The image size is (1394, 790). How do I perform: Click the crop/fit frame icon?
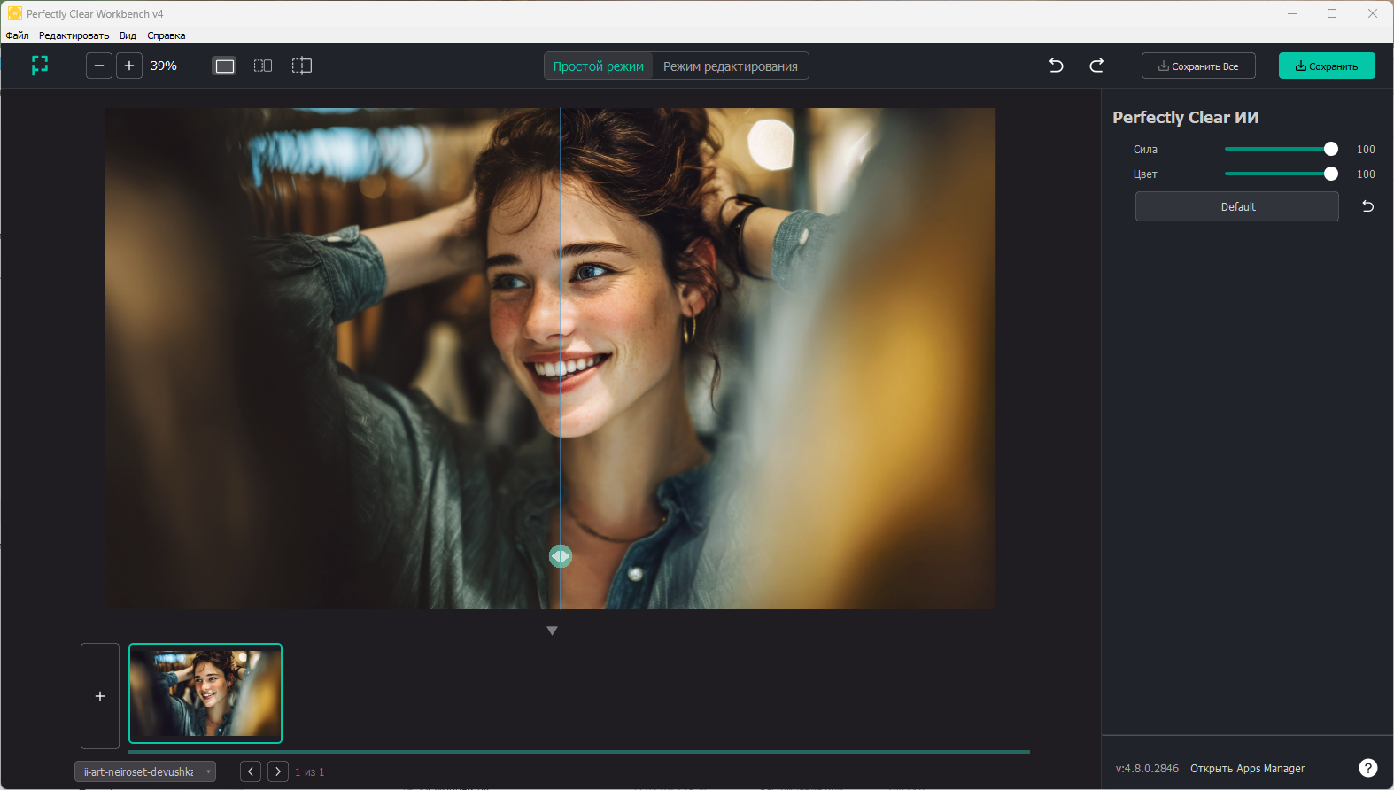coord(40,66)
